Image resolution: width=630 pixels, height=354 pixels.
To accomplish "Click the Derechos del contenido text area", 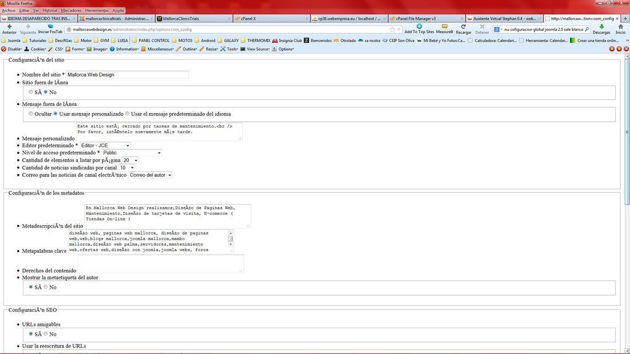I will coord(161,264).
